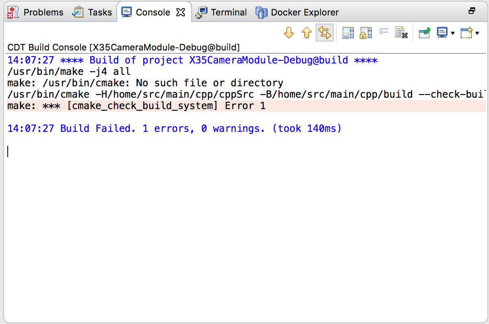This screenshot has width=489, height=324.
Task: Switch to the Problems tab
Action: pyautogui.click(x=36, y=13)
